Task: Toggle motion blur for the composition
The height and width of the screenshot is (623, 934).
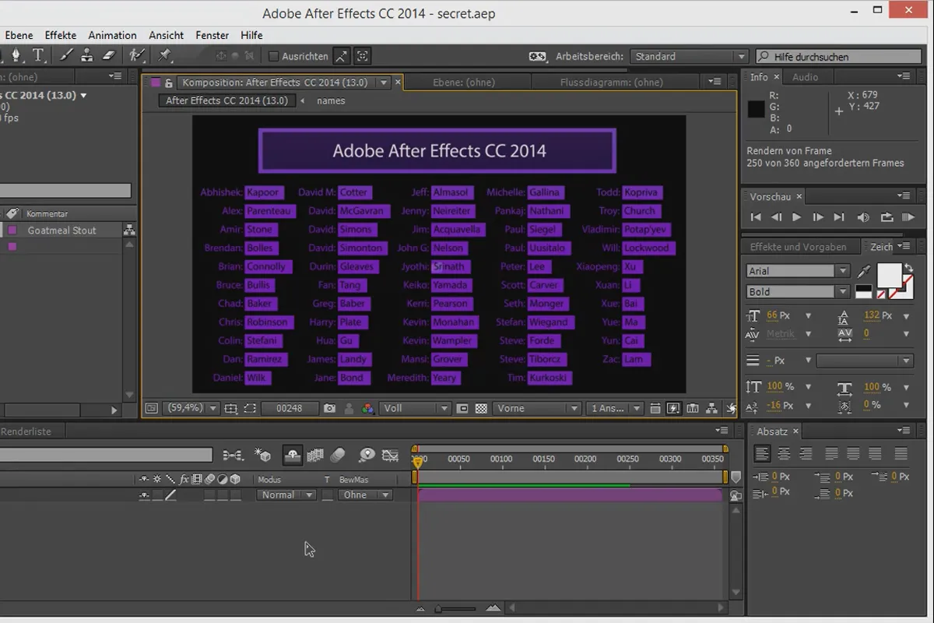Action: tap(337, 456)
